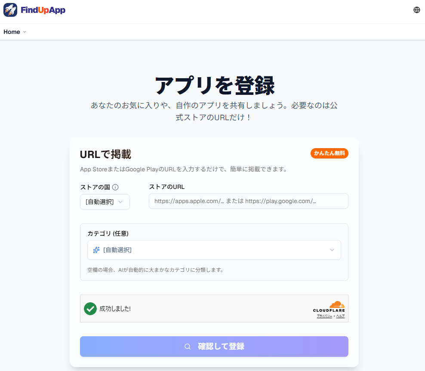Click the info icon beside ストアの国
425x371 pixels.
point(115,187)
